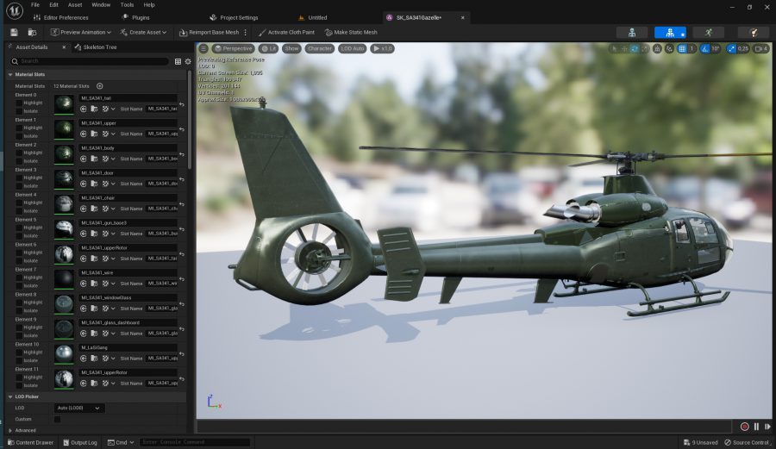Check Isolate for Element 3
Image resolution: width=776 pixels, height=449 pixels.
click(19, 185)
